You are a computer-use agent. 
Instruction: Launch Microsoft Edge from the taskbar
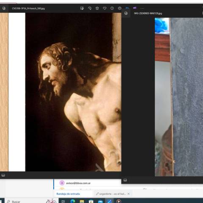(73, 201)
